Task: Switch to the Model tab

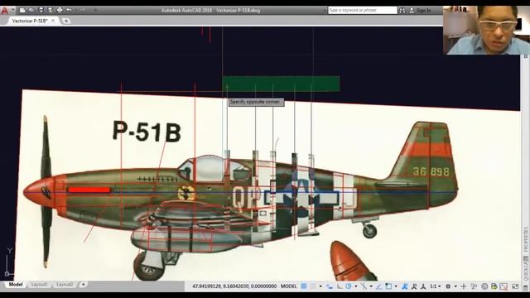Action: tap(16, 285)
